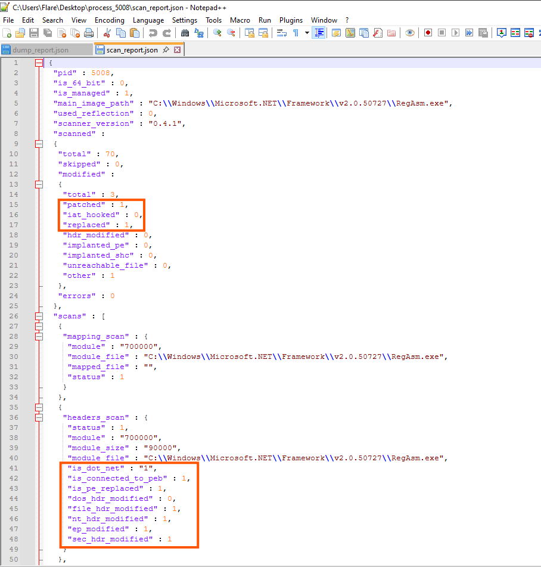
Task: Pin the scan_report.json tab
Action: (166, 50)
